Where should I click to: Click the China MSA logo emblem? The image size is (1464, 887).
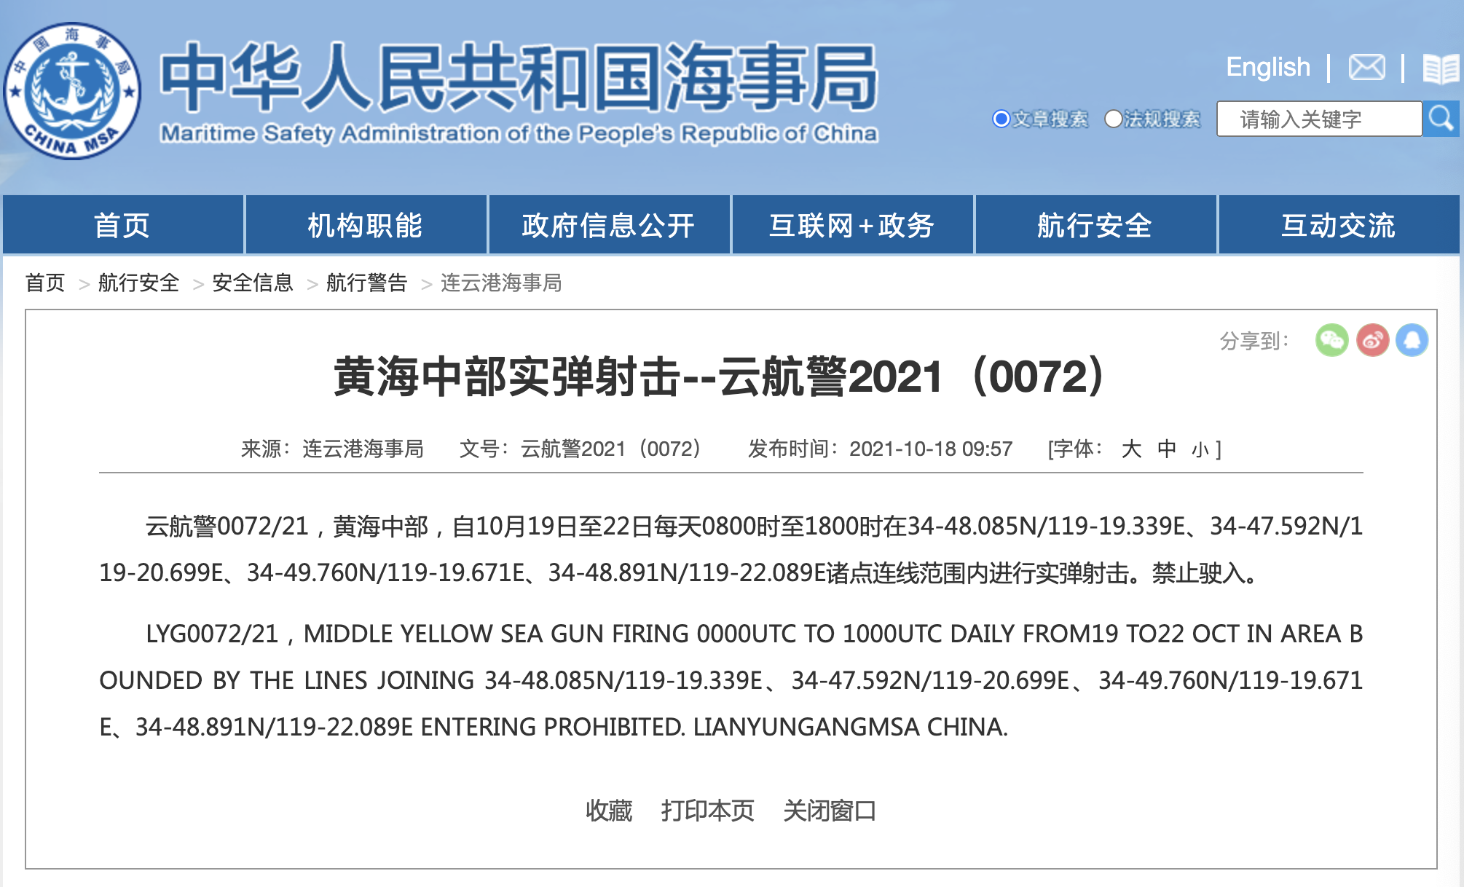tap(71, 91)
